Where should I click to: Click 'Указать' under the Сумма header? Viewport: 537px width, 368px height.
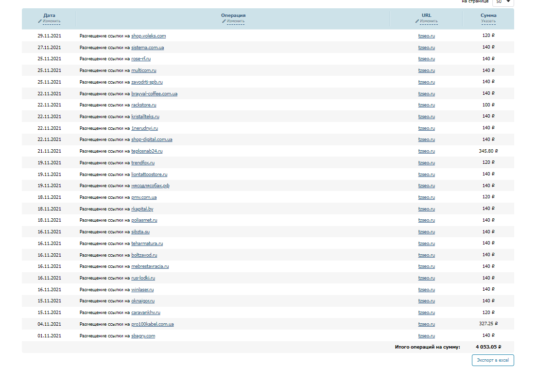click(488, 21)
